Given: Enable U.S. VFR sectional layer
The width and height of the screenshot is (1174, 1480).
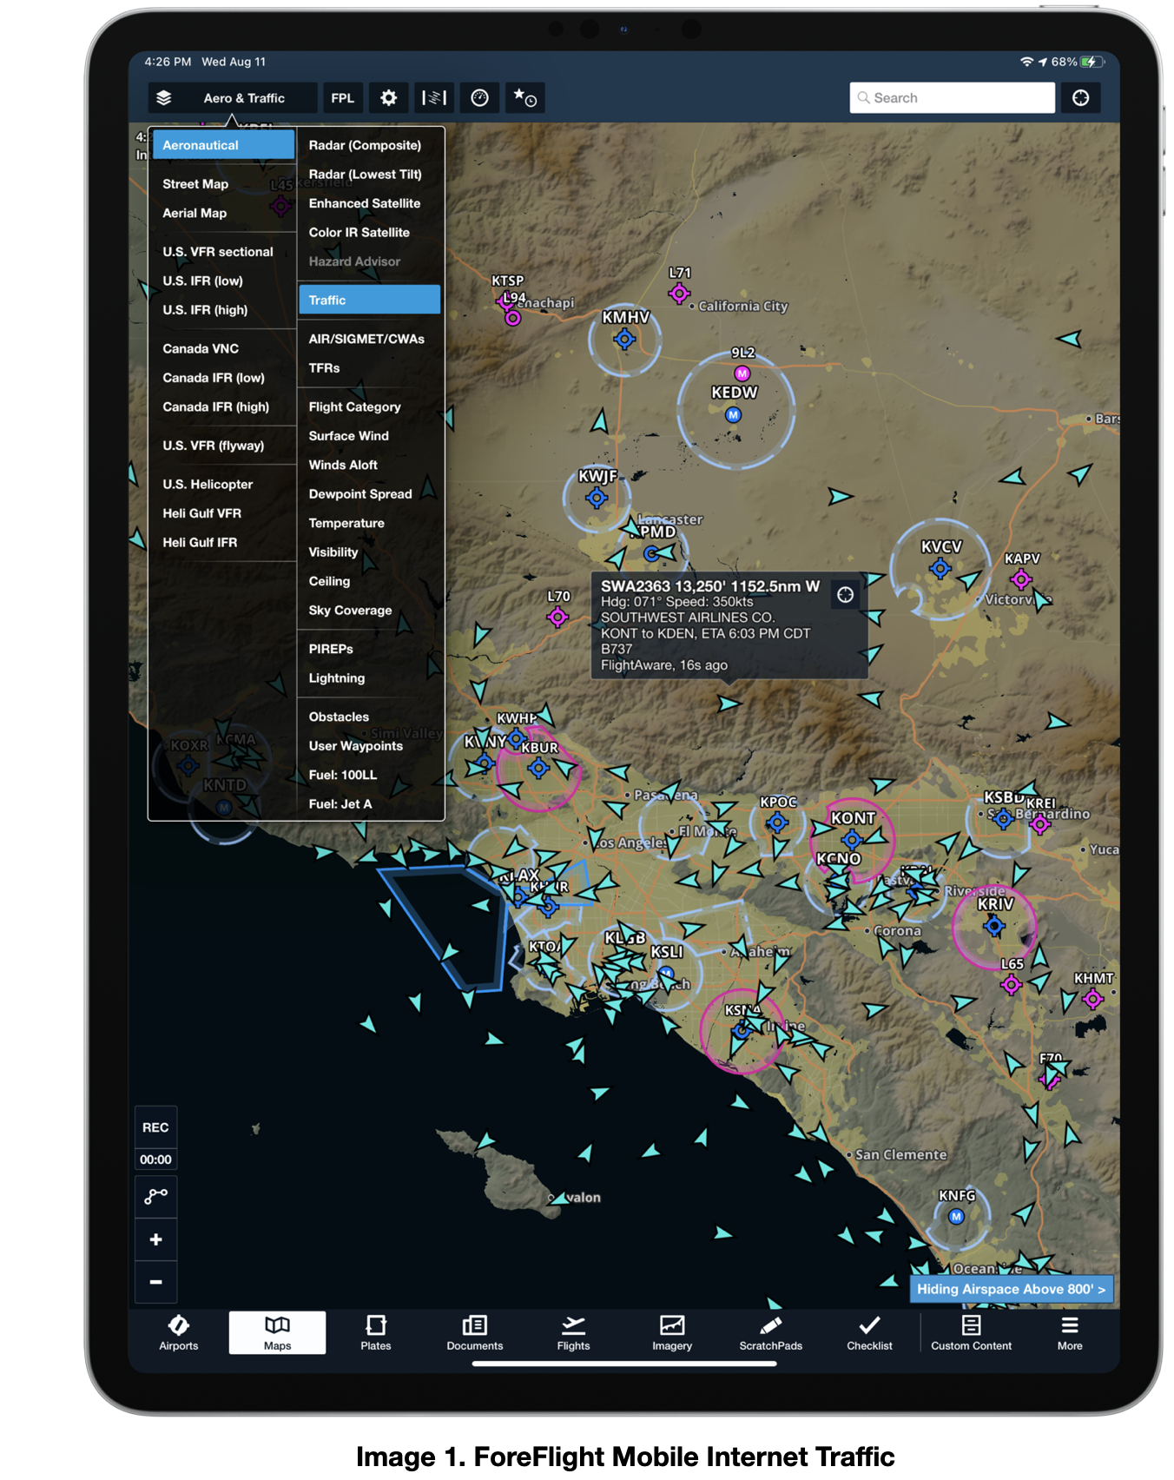Looking at the screenshot, I should pyautogui.click(x=218, y=252).
